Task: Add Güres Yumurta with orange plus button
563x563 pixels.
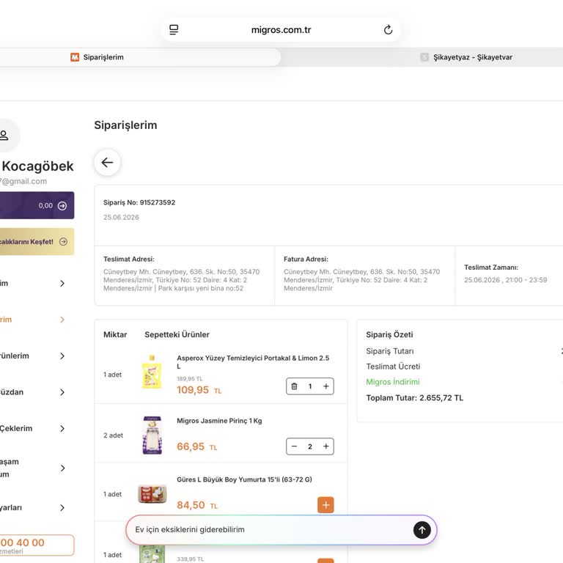Action: tap(325, 505)
